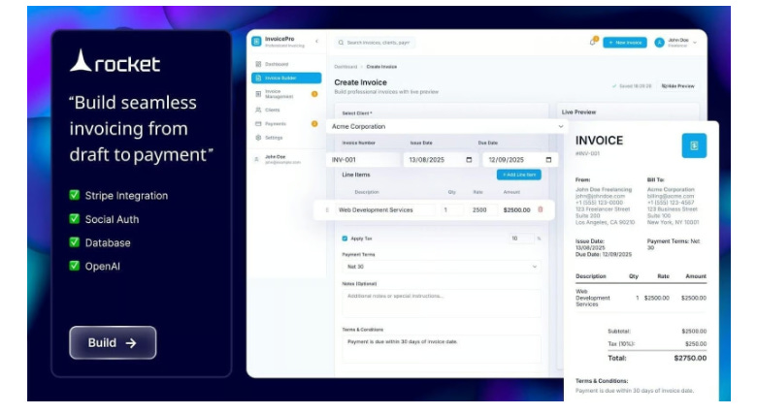
Task: Click the $2750.00 total in preview
Action: (x=690, y=358)
